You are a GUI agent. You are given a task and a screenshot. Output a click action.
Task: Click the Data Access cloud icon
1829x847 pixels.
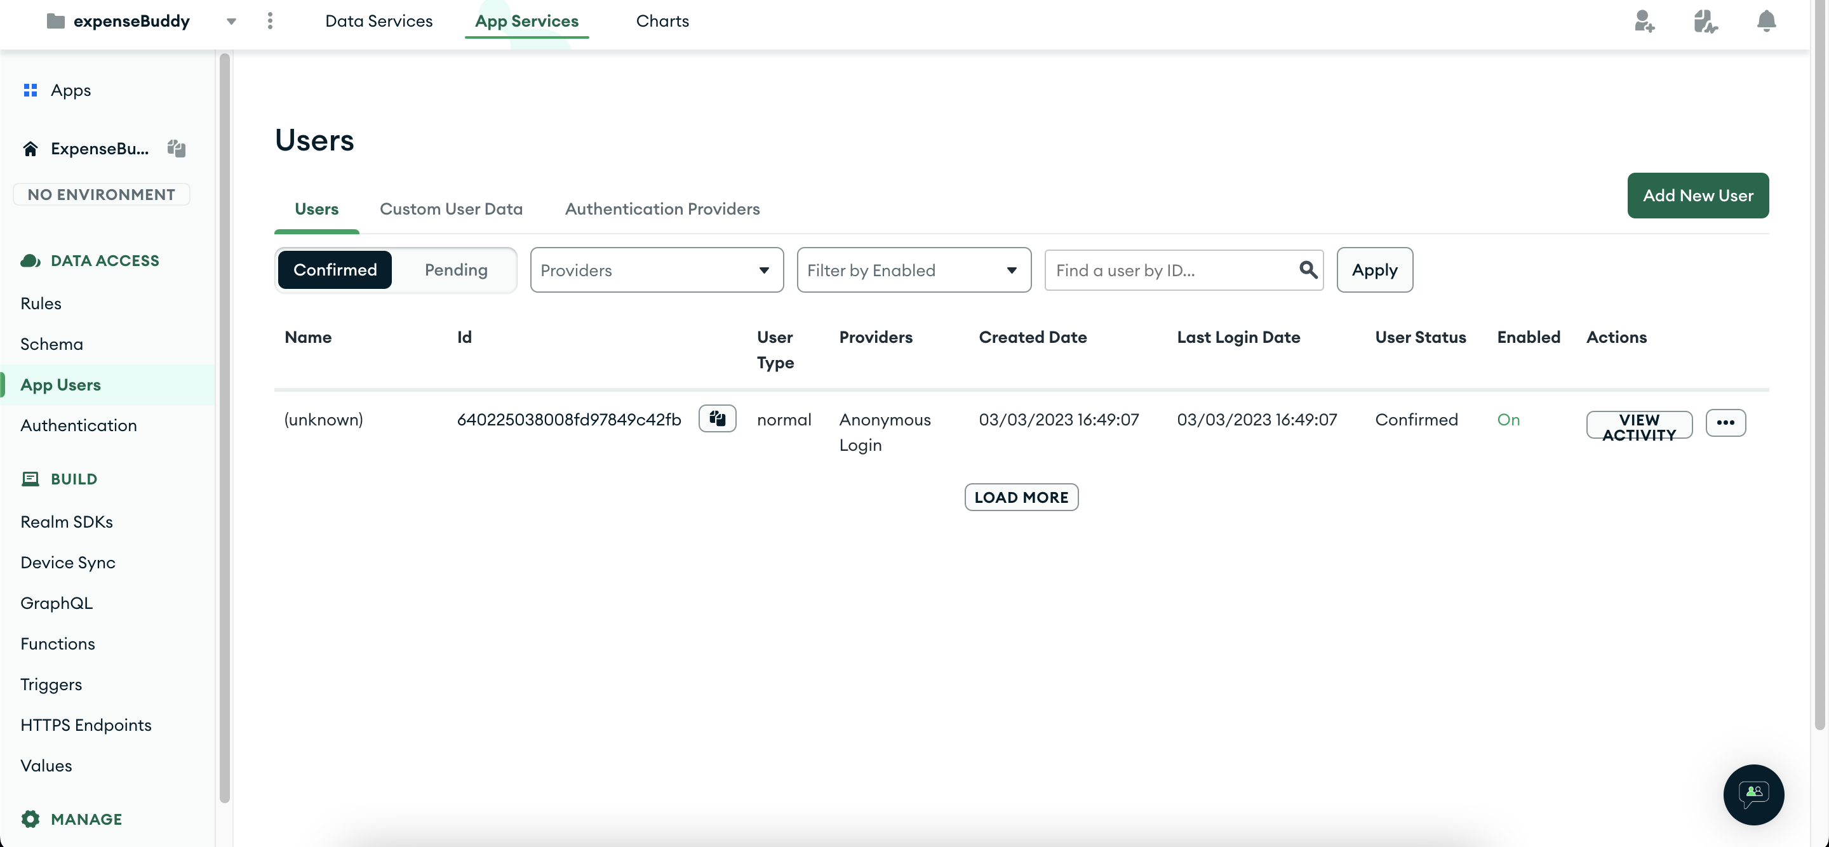tap(30, 260)
